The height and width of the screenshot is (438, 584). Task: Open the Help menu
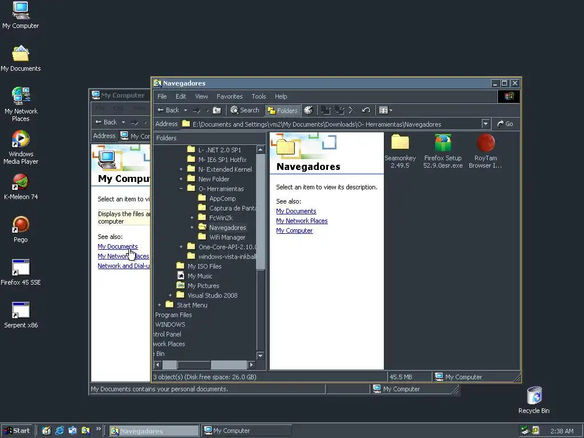(x=281, y=96)
